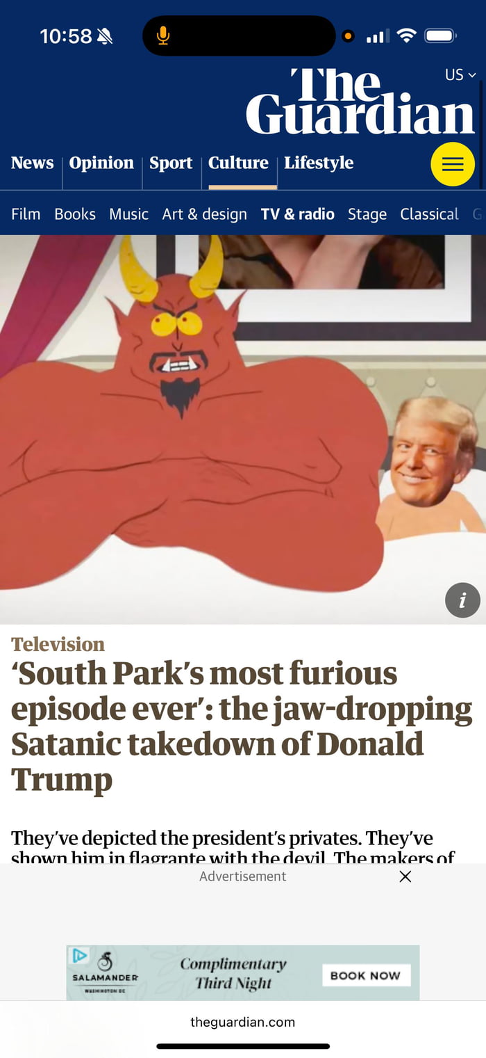The image size is (486, 1058).
Task: Expand the US edition dropdown
Action: pyautogui.click(x=460, y=74)
